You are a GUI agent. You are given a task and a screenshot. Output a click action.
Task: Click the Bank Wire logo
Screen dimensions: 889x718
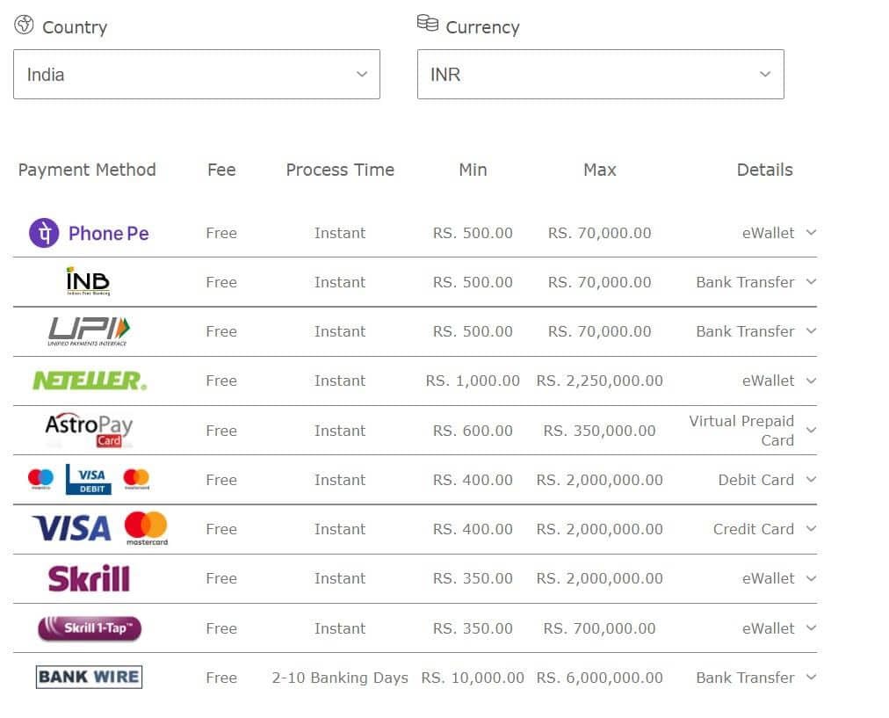[89, 677]
